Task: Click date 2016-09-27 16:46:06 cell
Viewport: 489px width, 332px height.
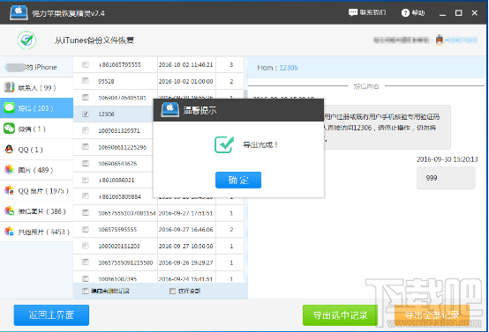Action: click(x=186, y=230)
